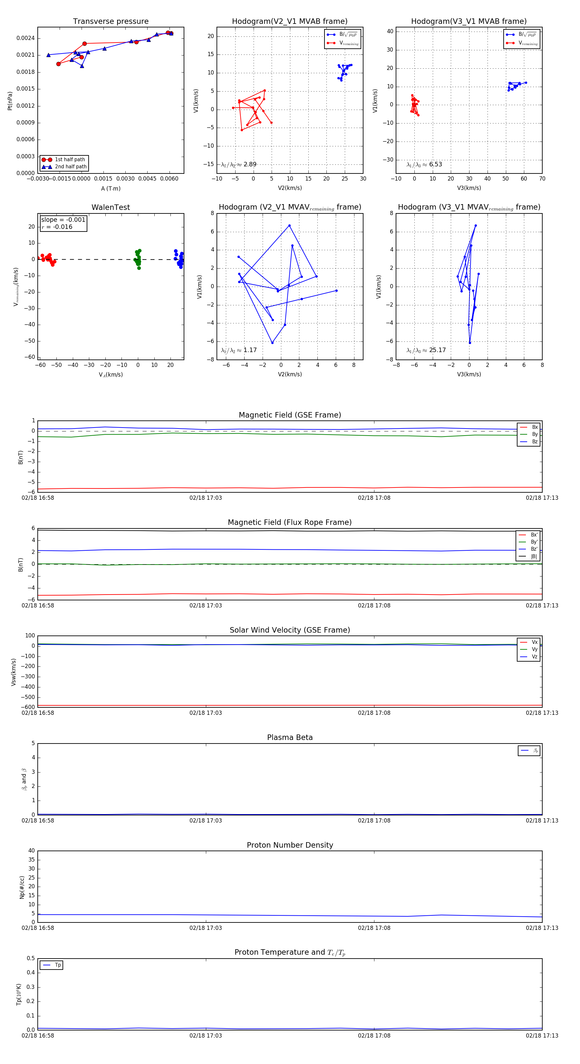Screen dimensions: 580x1064
Task: Select the βp legend entry in Plasma Beta plot
Action: (529, 751)
